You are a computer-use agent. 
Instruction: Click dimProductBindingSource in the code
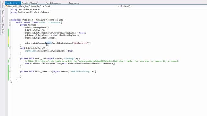pos(66,35)
